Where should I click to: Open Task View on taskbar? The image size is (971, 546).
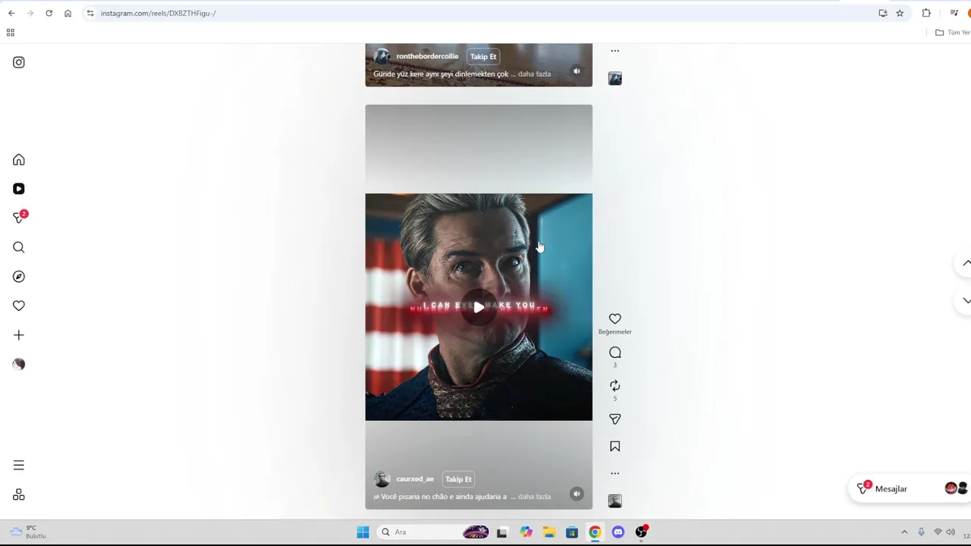click(x=501, y=532)
